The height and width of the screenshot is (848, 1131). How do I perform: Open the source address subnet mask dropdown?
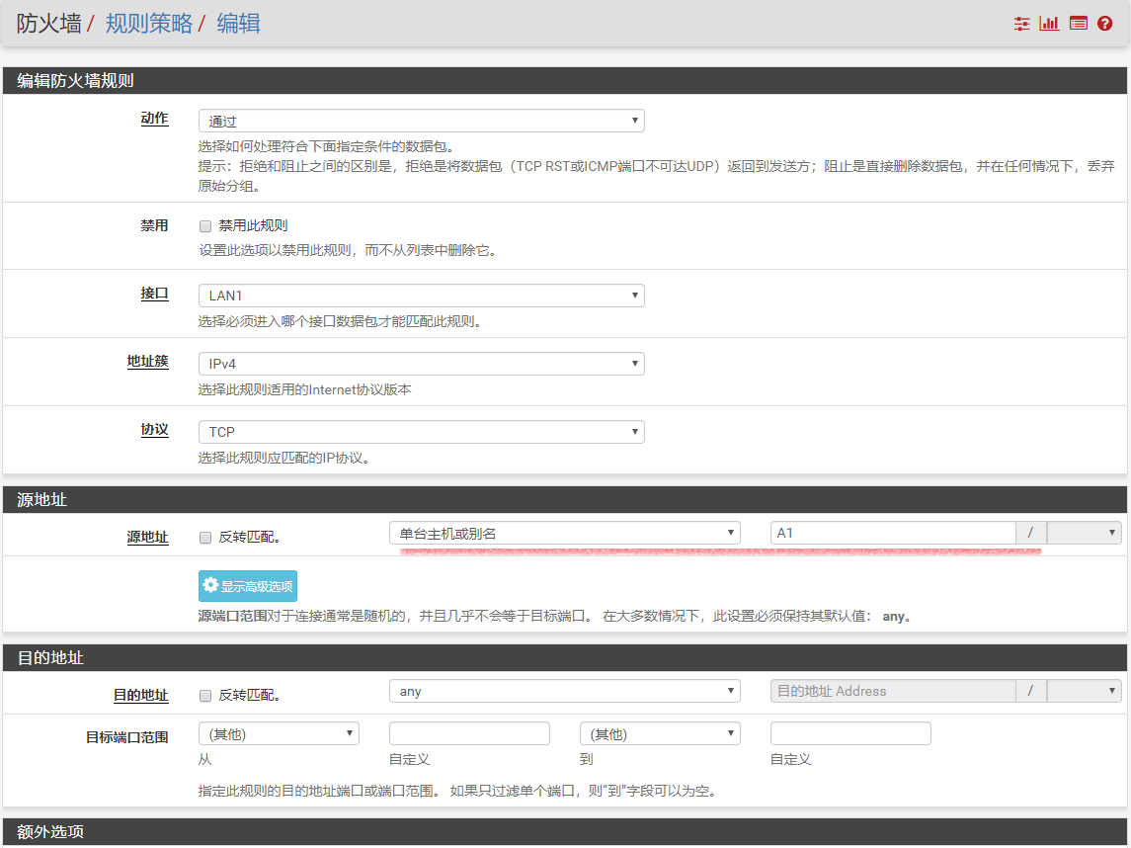point(1084,534)
